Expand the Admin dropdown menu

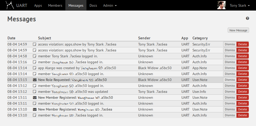point(110,5)
